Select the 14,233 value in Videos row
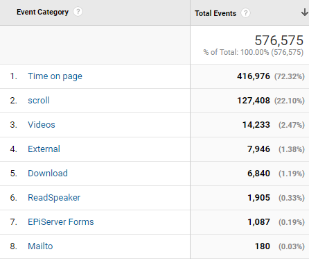309x261 pixels. tap(256, 125)
